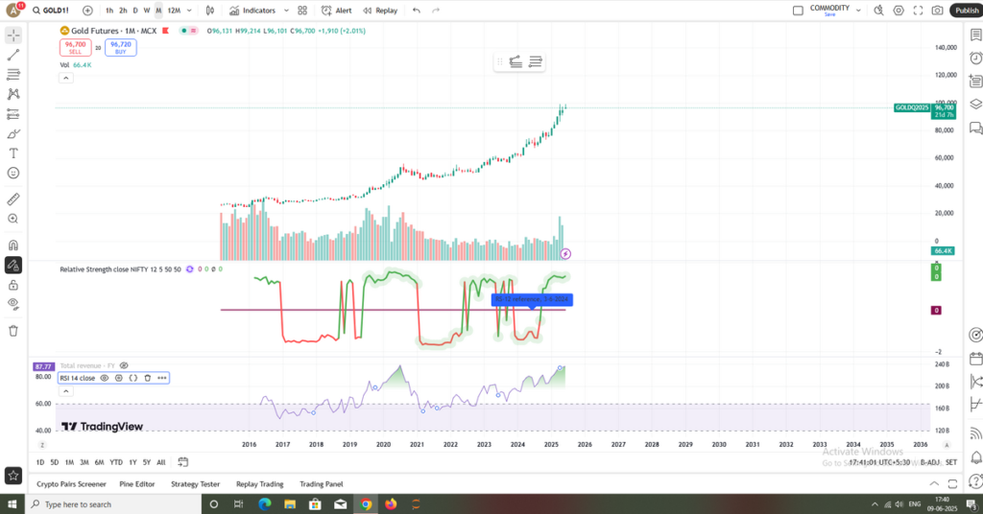Set date range to YTD
Viewport: 983px width, 514px height.
pyautogui.click(x=116, y=462)
